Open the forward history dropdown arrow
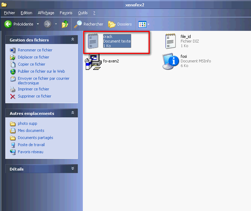 click(56, 24)
